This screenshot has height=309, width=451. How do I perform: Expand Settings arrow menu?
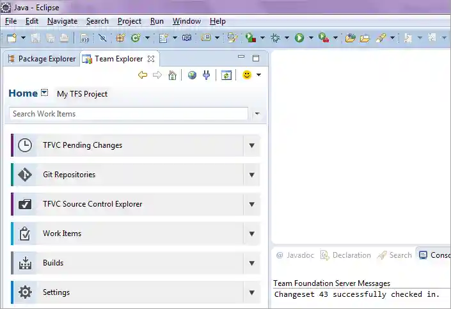coord(251,292)
